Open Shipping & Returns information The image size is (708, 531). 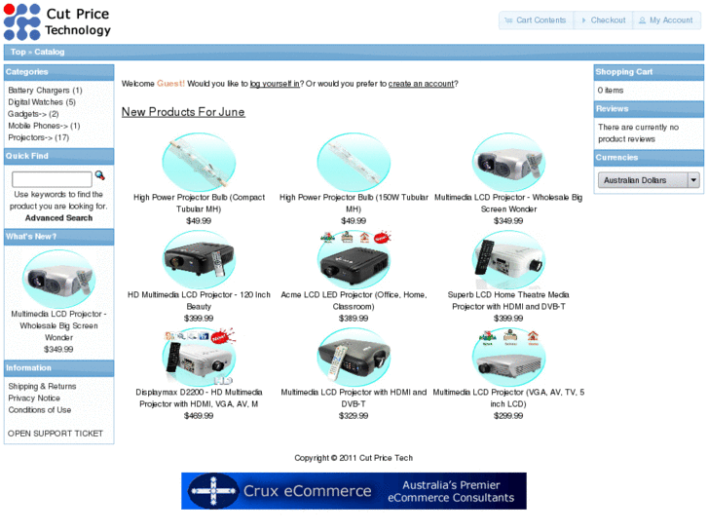click(42, 387)
